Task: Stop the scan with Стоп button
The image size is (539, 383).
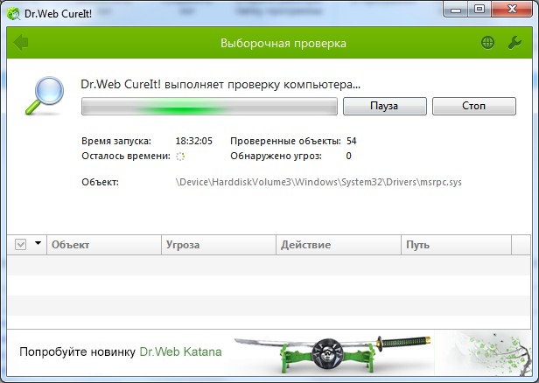Action: tap(474, 106)
